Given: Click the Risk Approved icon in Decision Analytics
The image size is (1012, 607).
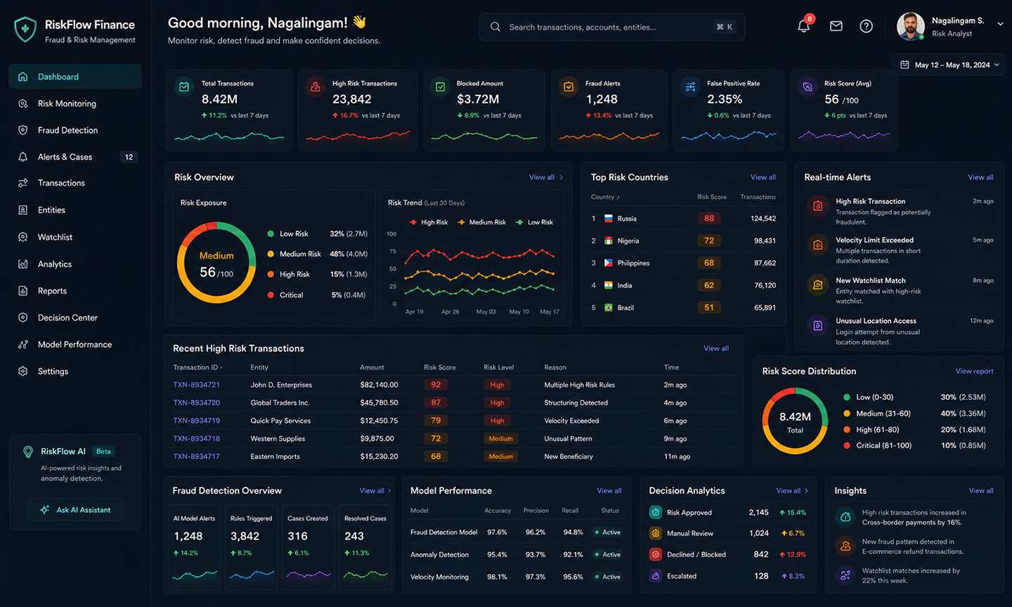Looking at the screenshot, I should [655, 512].
